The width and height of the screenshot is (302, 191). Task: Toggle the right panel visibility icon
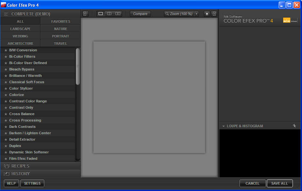(214, 14)
